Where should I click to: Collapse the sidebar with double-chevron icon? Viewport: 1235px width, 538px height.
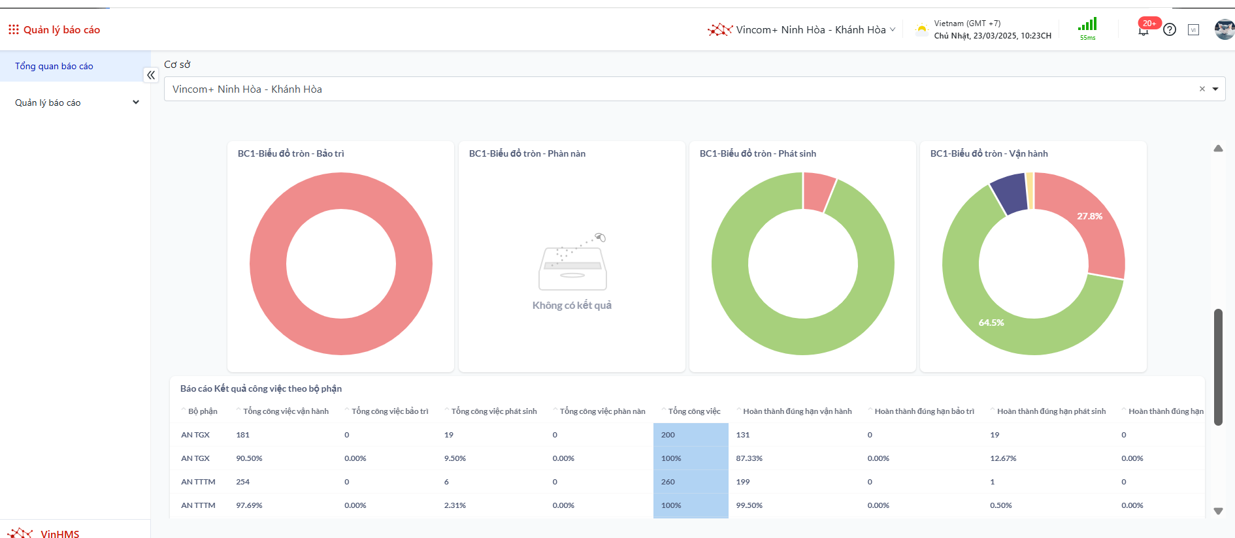point(151,75)
